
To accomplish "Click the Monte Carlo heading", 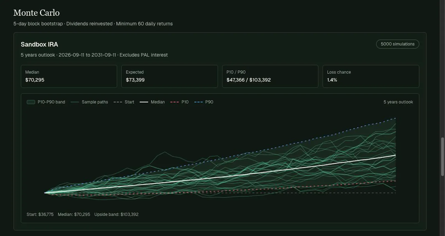I will (36, 13).
